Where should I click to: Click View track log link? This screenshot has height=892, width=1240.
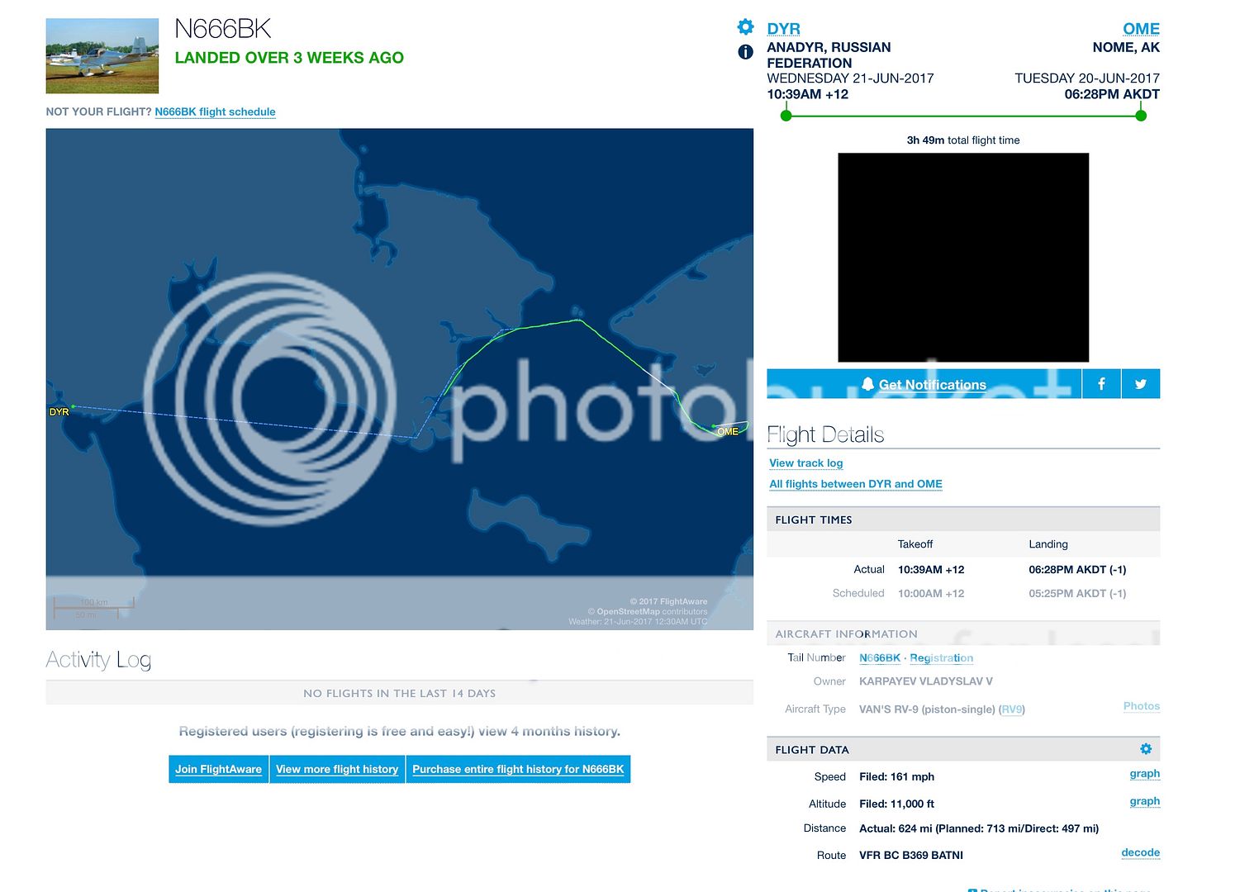tap(806, 463)
